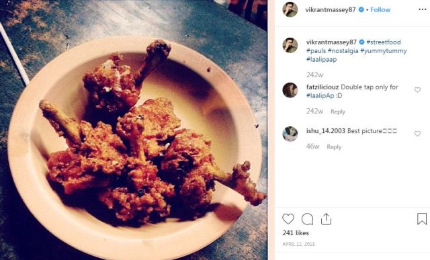430x260 pixels.
Task: Open the #yummytummy hashtag
Action: click(384, 51)
